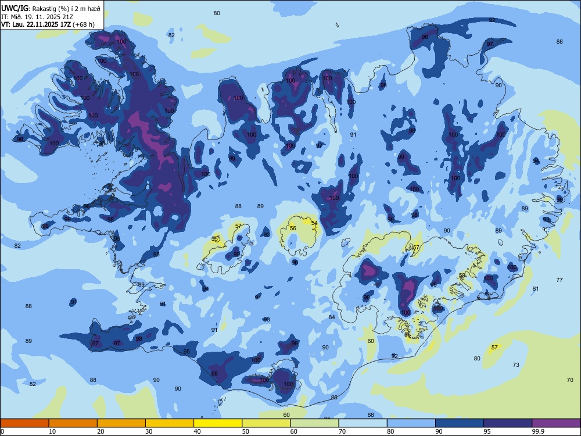Pick the 60–70 pale green legend swatch
This screenshot has height=436, width=581.
[x=314, y=423]
